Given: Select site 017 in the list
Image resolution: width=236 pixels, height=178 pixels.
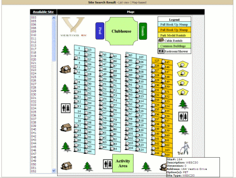Looking at the screenshot, I should pos(34,49).
